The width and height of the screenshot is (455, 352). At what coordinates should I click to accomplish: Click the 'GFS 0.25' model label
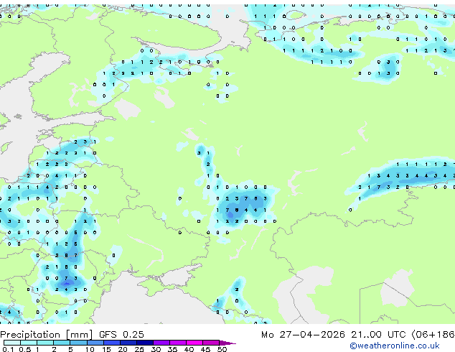pyautogui.click(x=121, y=335)
